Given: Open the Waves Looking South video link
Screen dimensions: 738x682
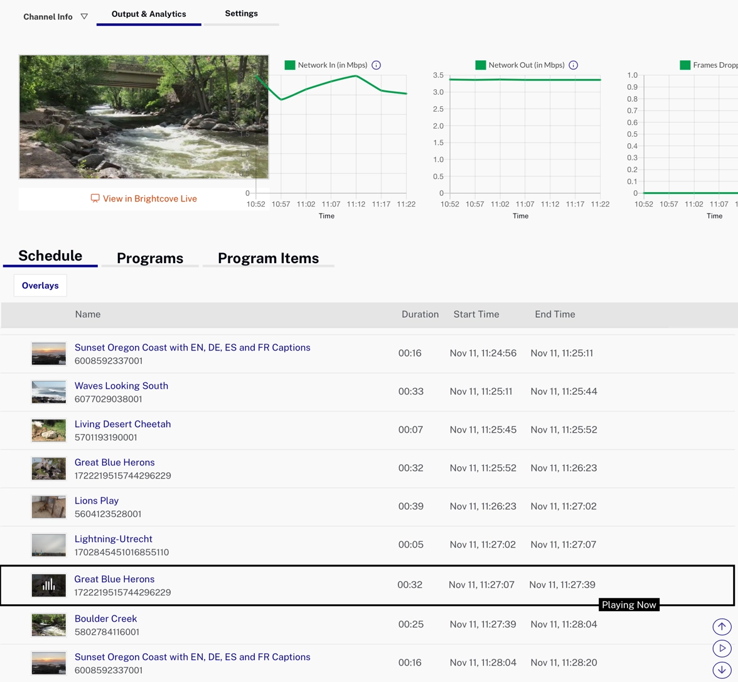Looking at the screenshot, I should (121, 386).
